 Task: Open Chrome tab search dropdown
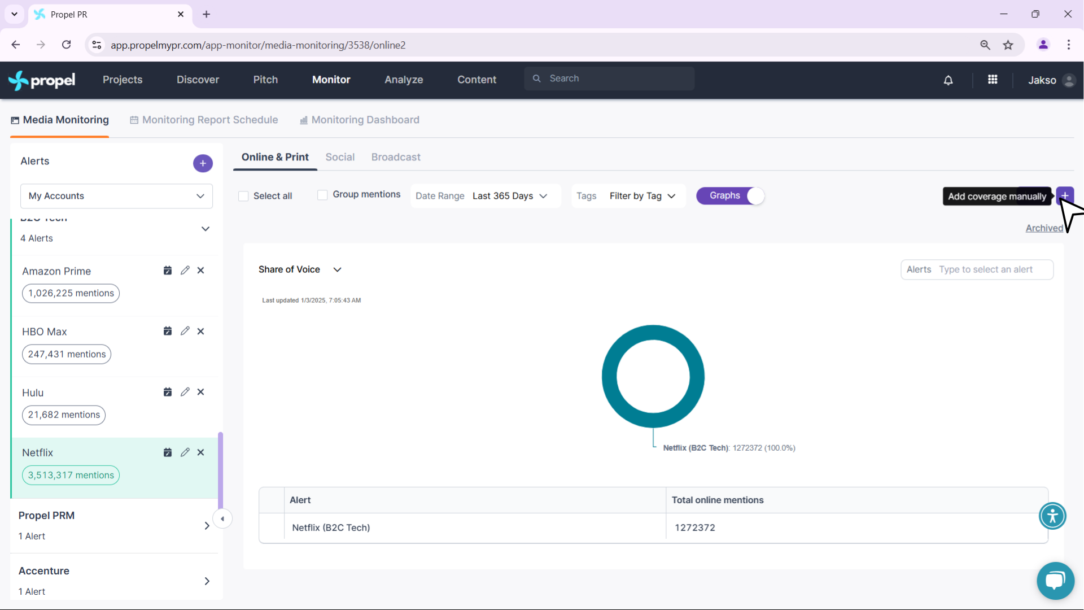[x=14, y=14]
